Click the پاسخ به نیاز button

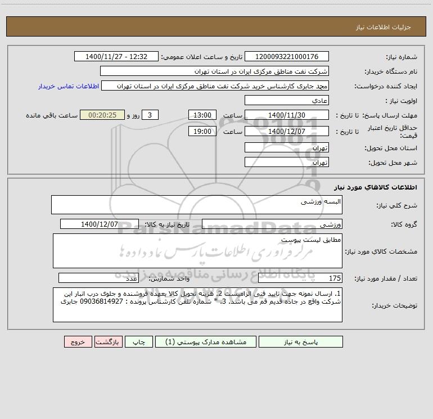(301, 342)
